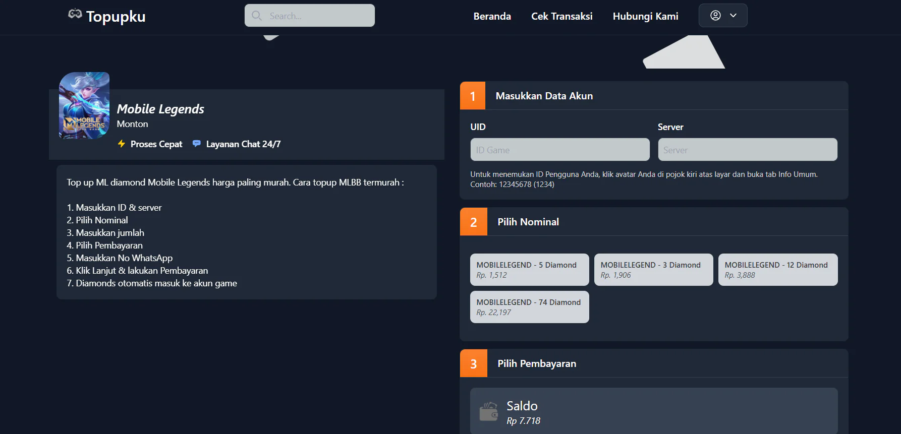
Task: Click the Server field label
Action: tap(670, 127)
